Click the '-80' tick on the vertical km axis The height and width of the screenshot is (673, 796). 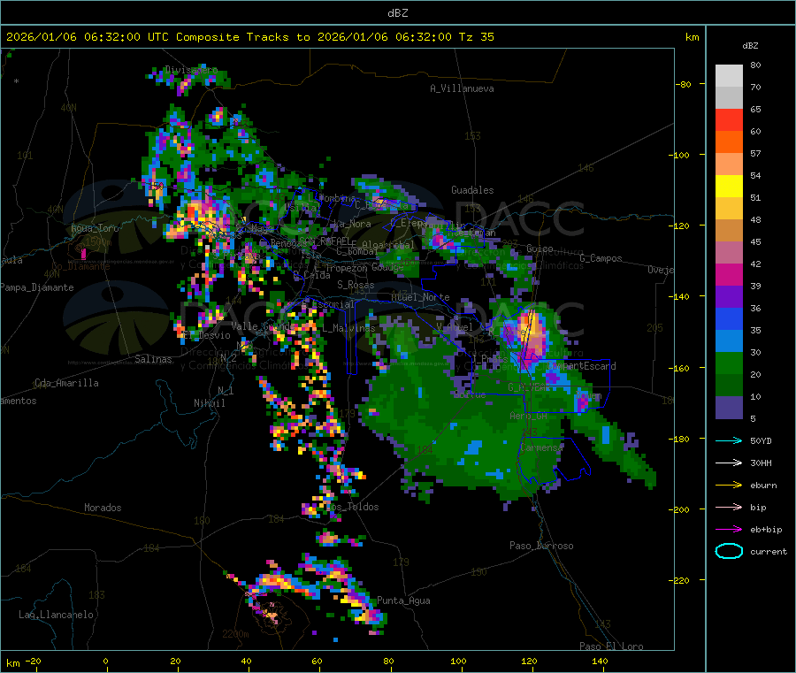tap(683, 84)
